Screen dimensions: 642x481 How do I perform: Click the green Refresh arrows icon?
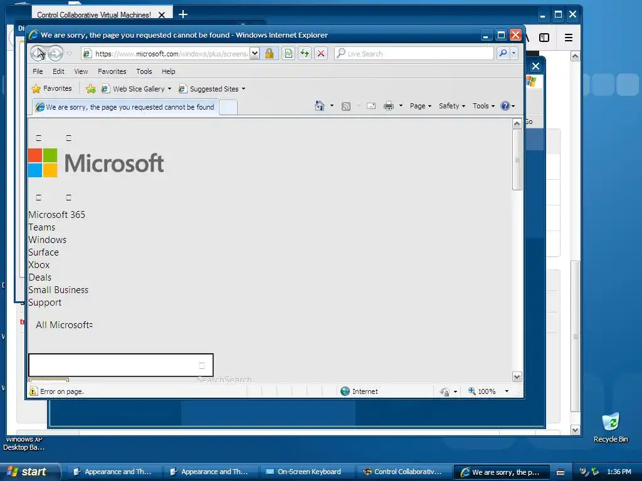pos(305,53)
